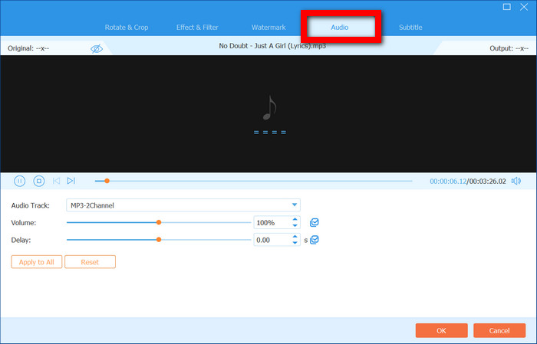
Task: Go to the Subtitle tab
Action: point(410,28)
